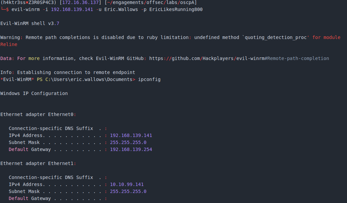Click the Ethernet1 Subnet Mask value

(x=128, y=191)
